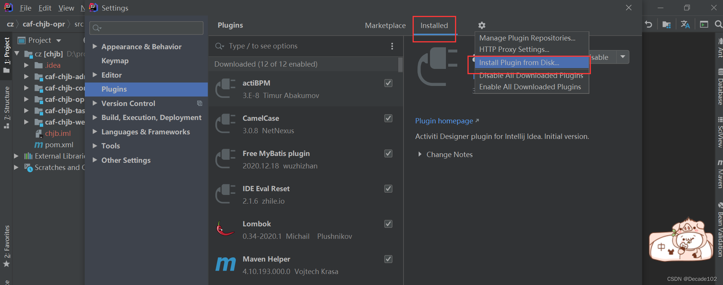Select Install Plugin from Disk

click(x=532, y=63)
